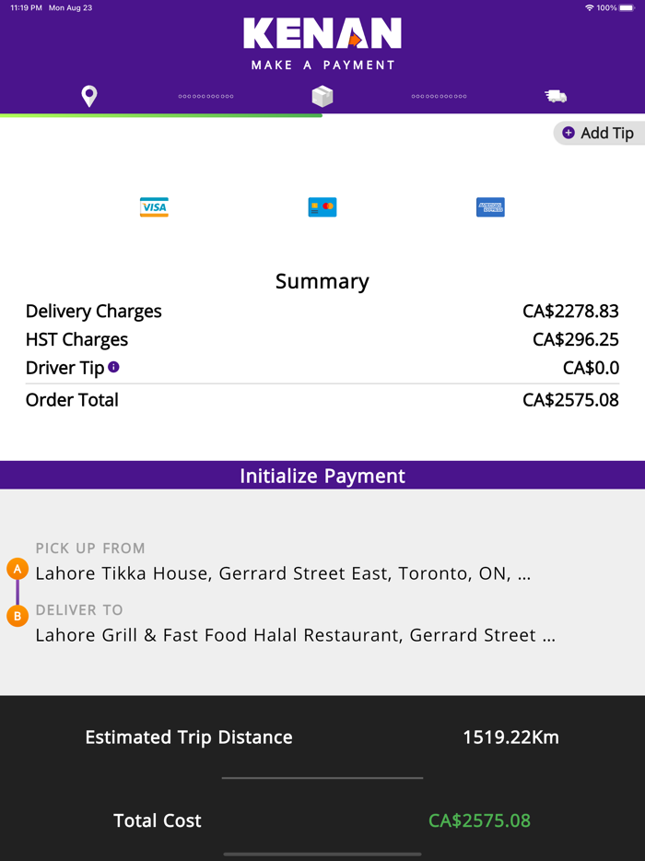Viewport: 645px width, 861px height.
Task: Select American Express payment option
Action: point(490,207)
